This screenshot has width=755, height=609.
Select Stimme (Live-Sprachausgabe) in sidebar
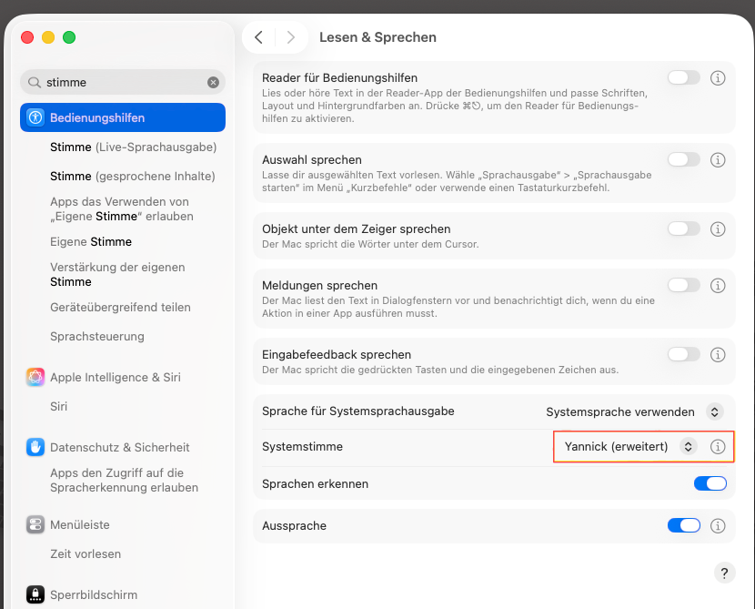(x=133, y=147)
